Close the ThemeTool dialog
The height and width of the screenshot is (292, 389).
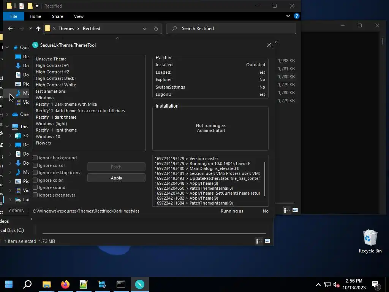pyautogui.click(x=269, y=45)
